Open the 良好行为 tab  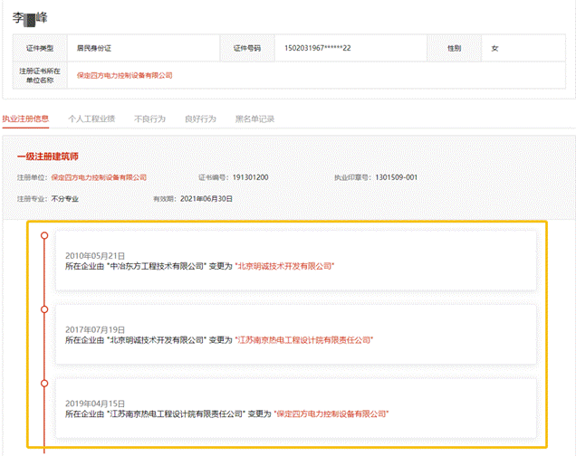(200, 119)
